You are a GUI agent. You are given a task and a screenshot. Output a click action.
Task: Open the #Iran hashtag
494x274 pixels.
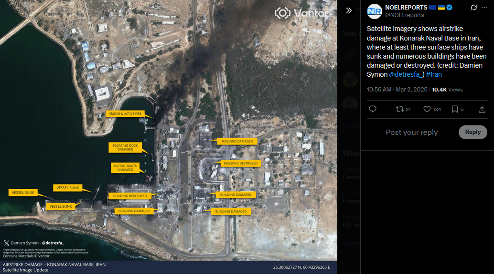click(434, 74)
